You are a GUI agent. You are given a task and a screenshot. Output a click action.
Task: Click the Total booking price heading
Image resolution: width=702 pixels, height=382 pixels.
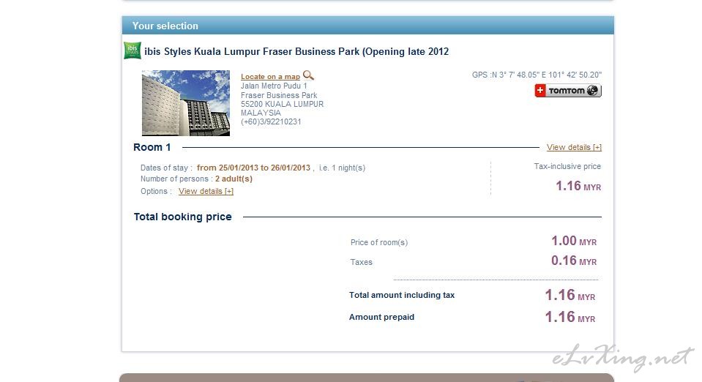(x=183, y=217)
